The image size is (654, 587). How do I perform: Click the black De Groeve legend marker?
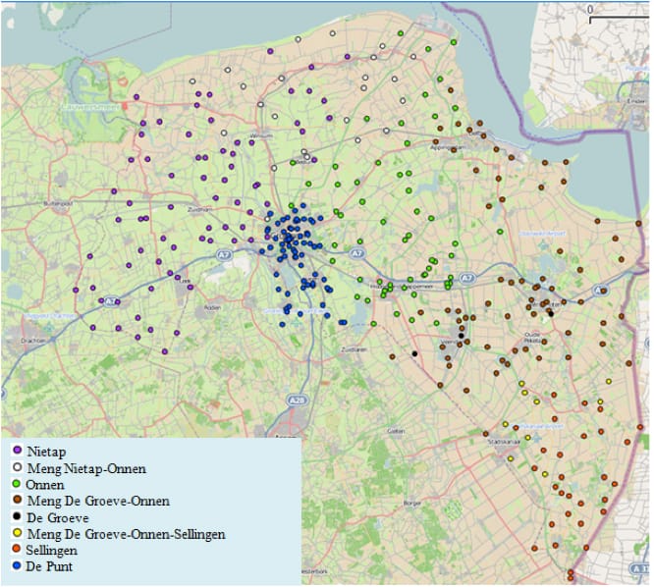(x=17, y=516)
